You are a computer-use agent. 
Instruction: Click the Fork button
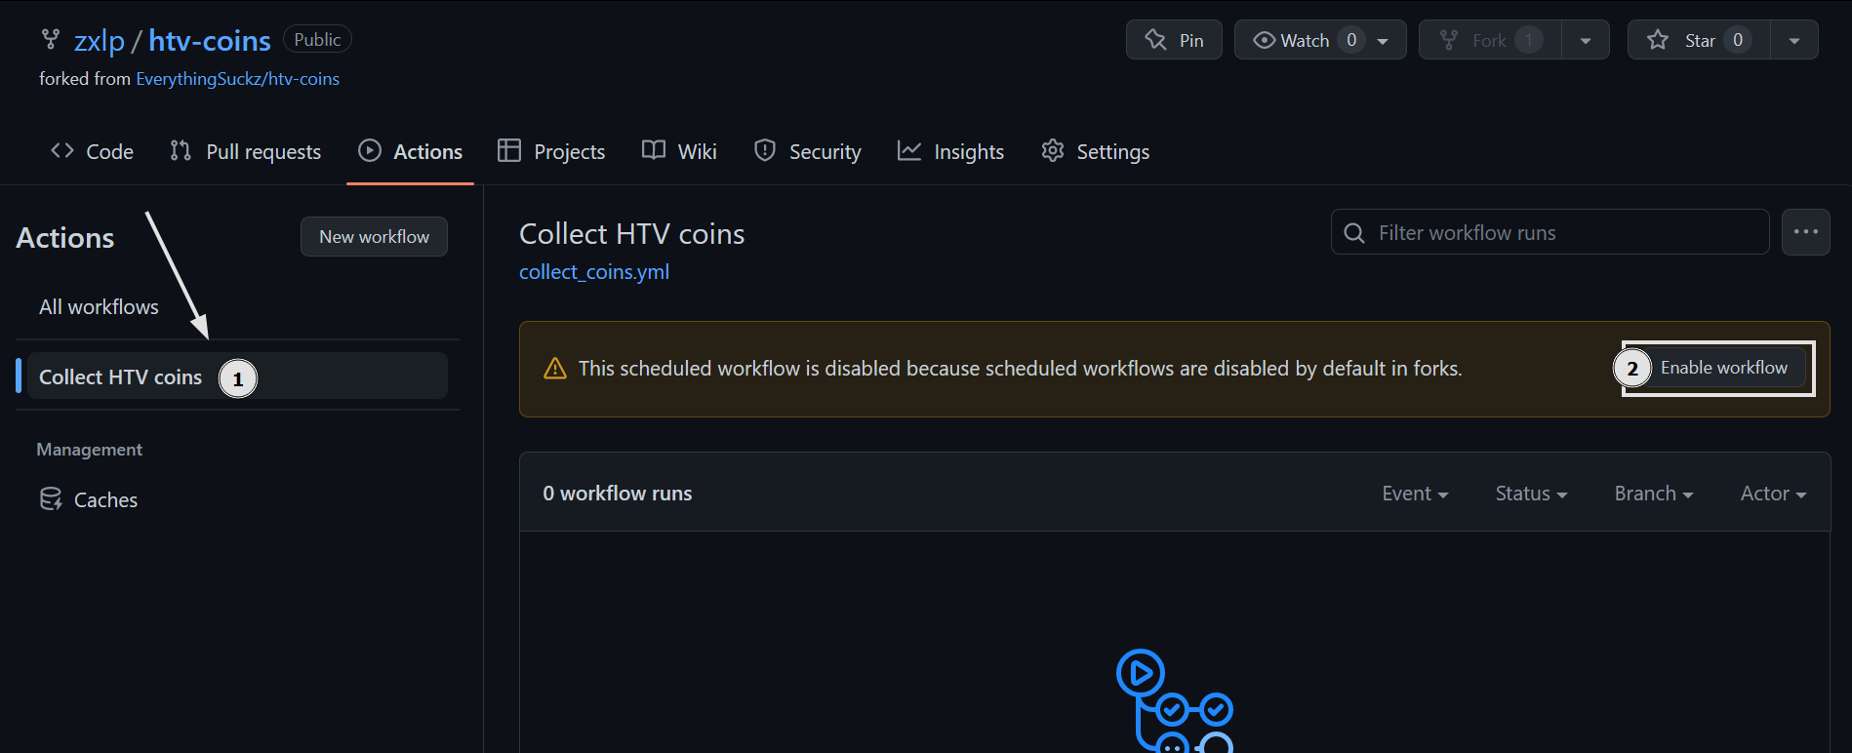1490,40
